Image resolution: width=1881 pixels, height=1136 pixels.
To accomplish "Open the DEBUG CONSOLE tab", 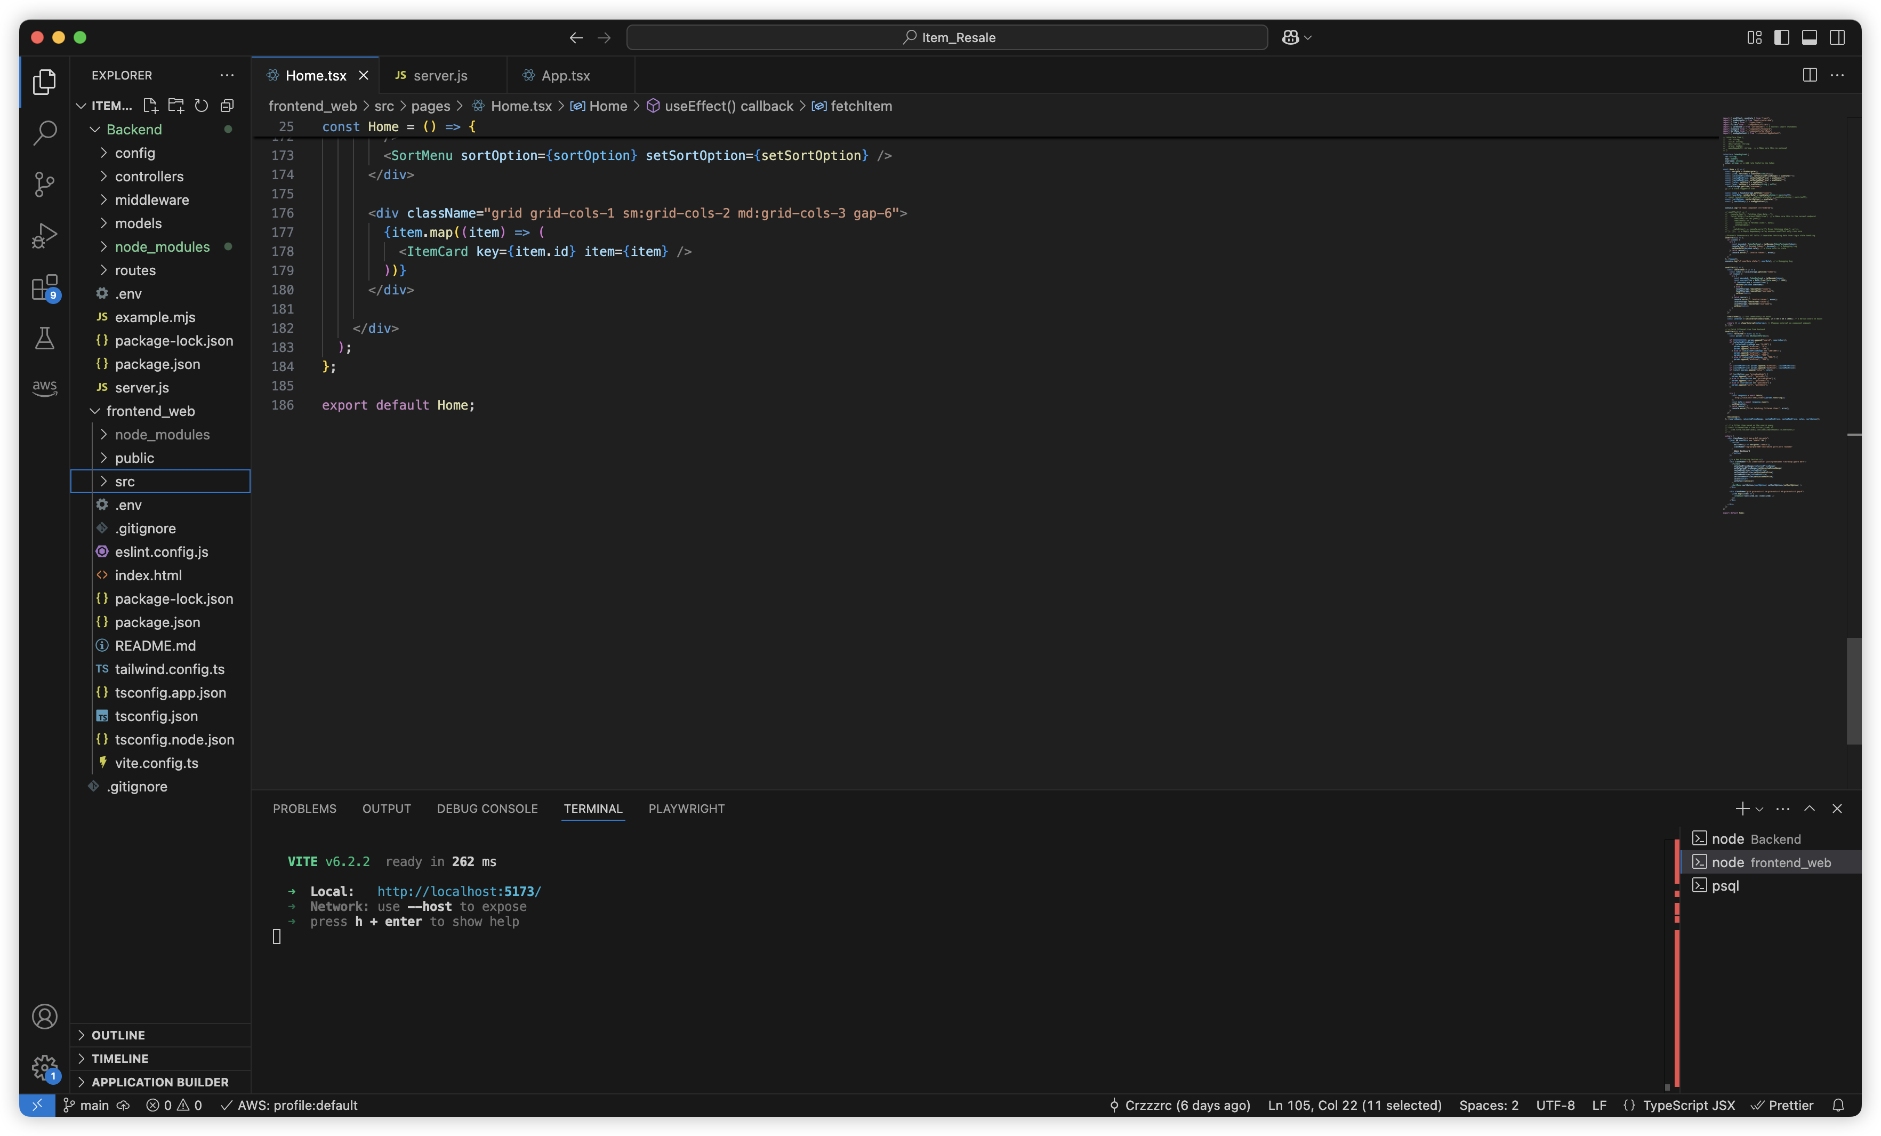I will 487,809.
